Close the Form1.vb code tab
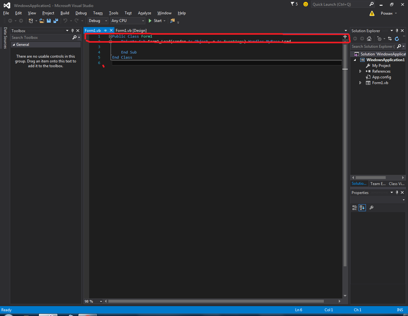Viewport: 408px width, 316px height. (x=111, y=30)
